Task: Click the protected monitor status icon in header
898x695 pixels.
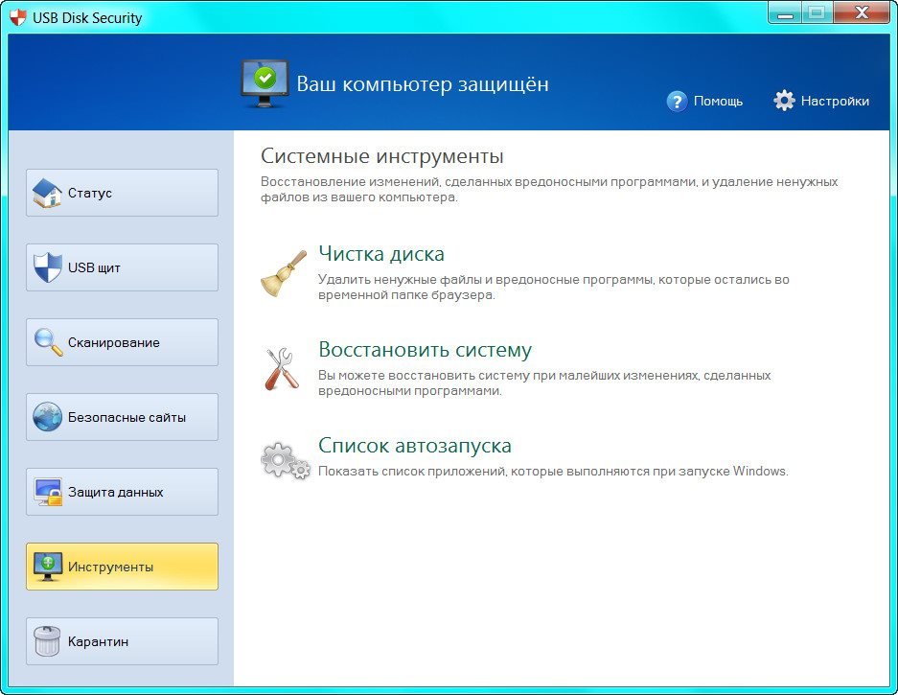Action: pos(264,83)
